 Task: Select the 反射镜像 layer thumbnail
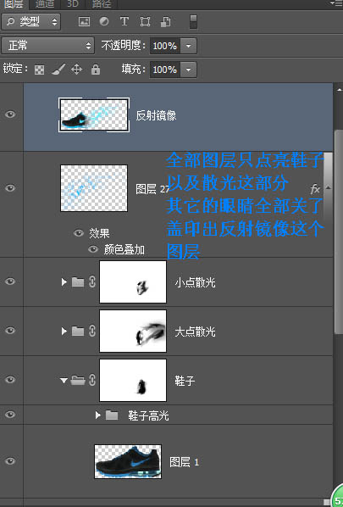94,114
